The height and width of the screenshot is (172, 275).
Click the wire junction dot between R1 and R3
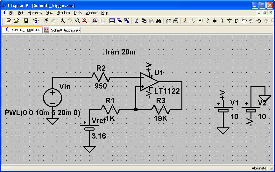click(136, 109)
